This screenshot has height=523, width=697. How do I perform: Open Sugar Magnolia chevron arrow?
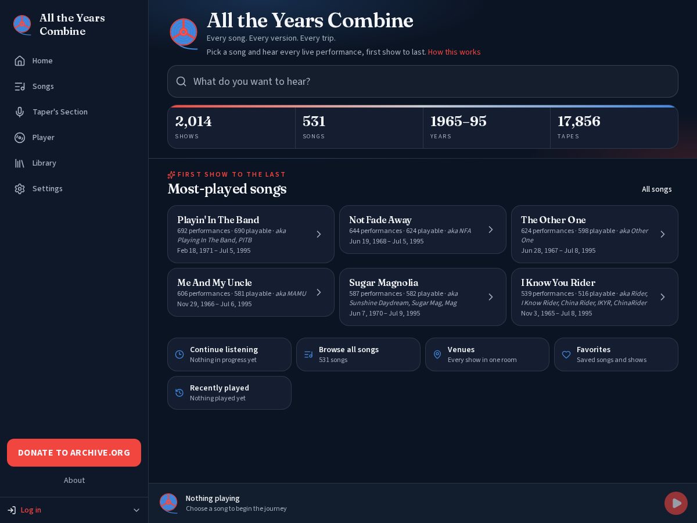(x=491, y=297)
